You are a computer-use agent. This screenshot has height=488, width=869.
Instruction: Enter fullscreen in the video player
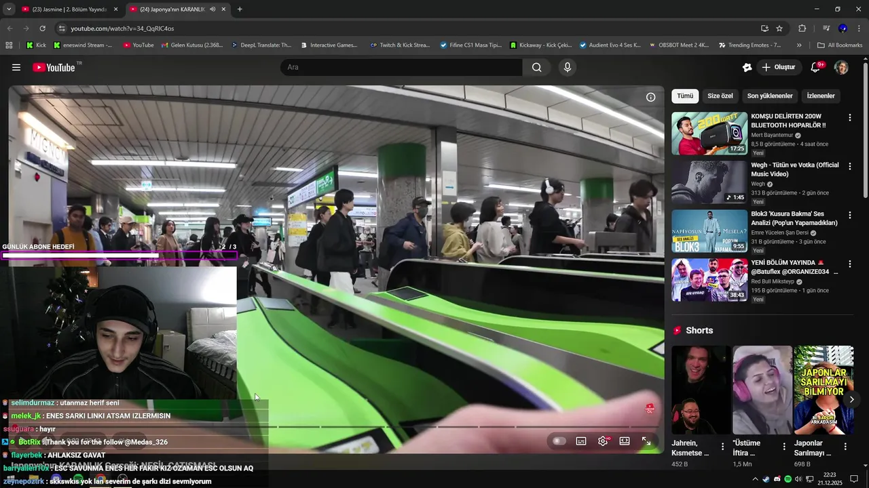[646, 441]
